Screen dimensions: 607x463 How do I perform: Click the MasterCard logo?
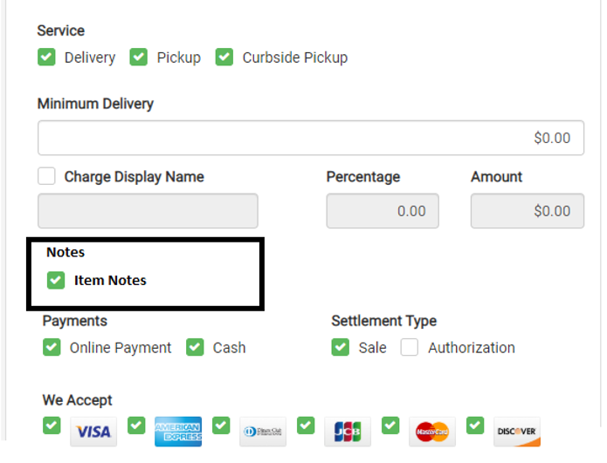(431, 432)
